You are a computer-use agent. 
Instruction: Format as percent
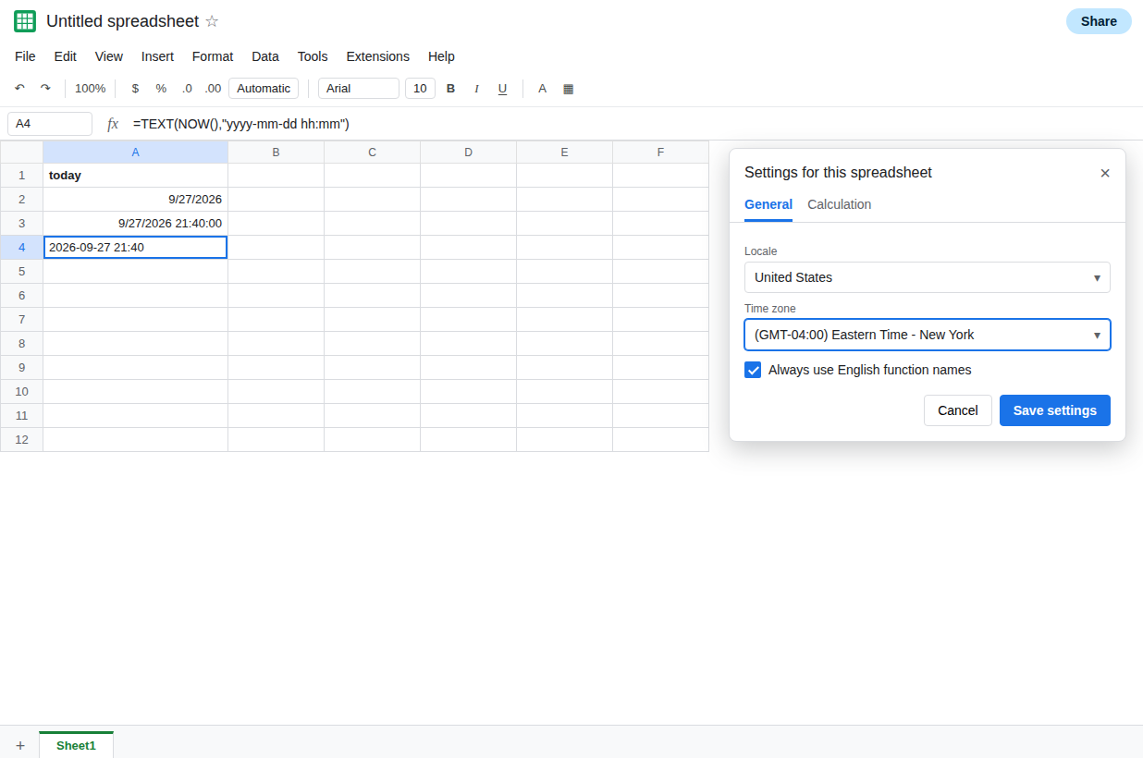161,89
